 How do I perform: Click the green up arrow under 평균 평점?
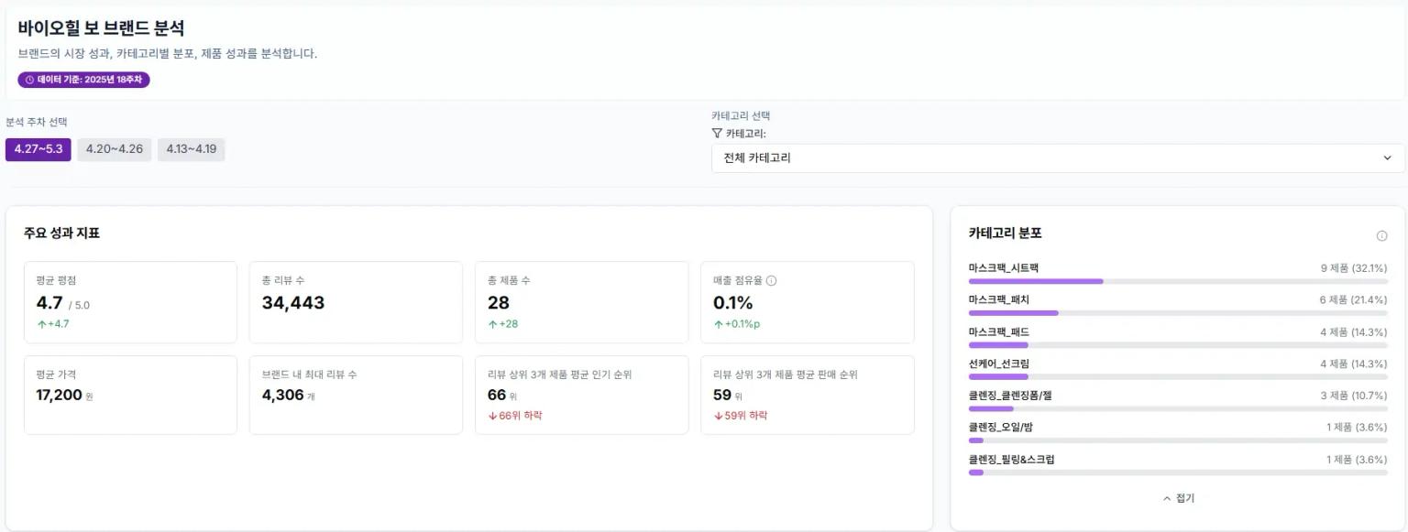pos(41,323)
